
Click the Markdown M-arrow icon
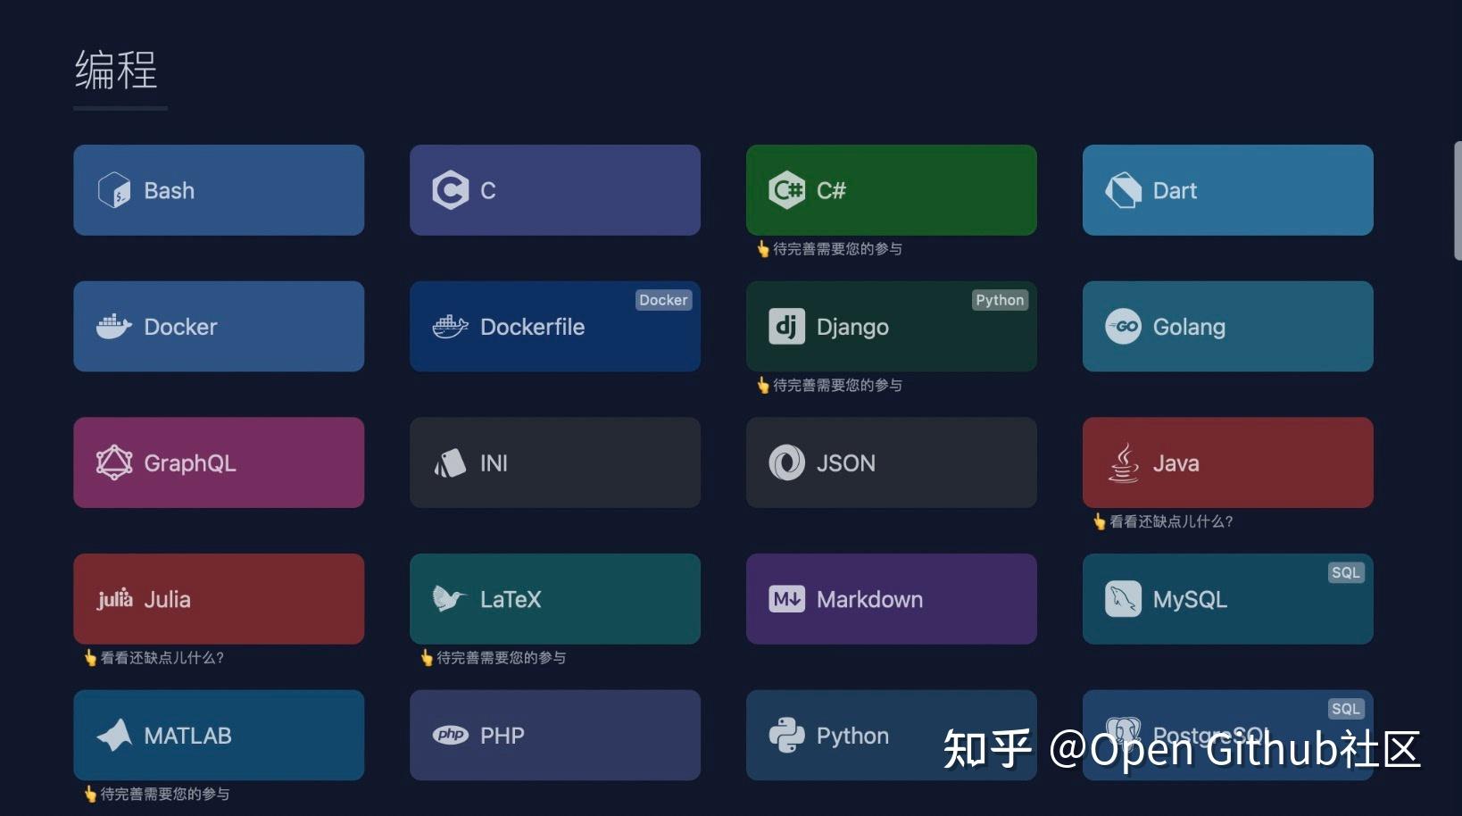pos(786,599)
